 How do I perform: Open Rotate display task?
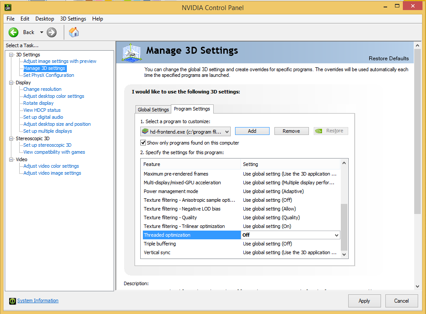pyautogui.click(x=38, y=103)
